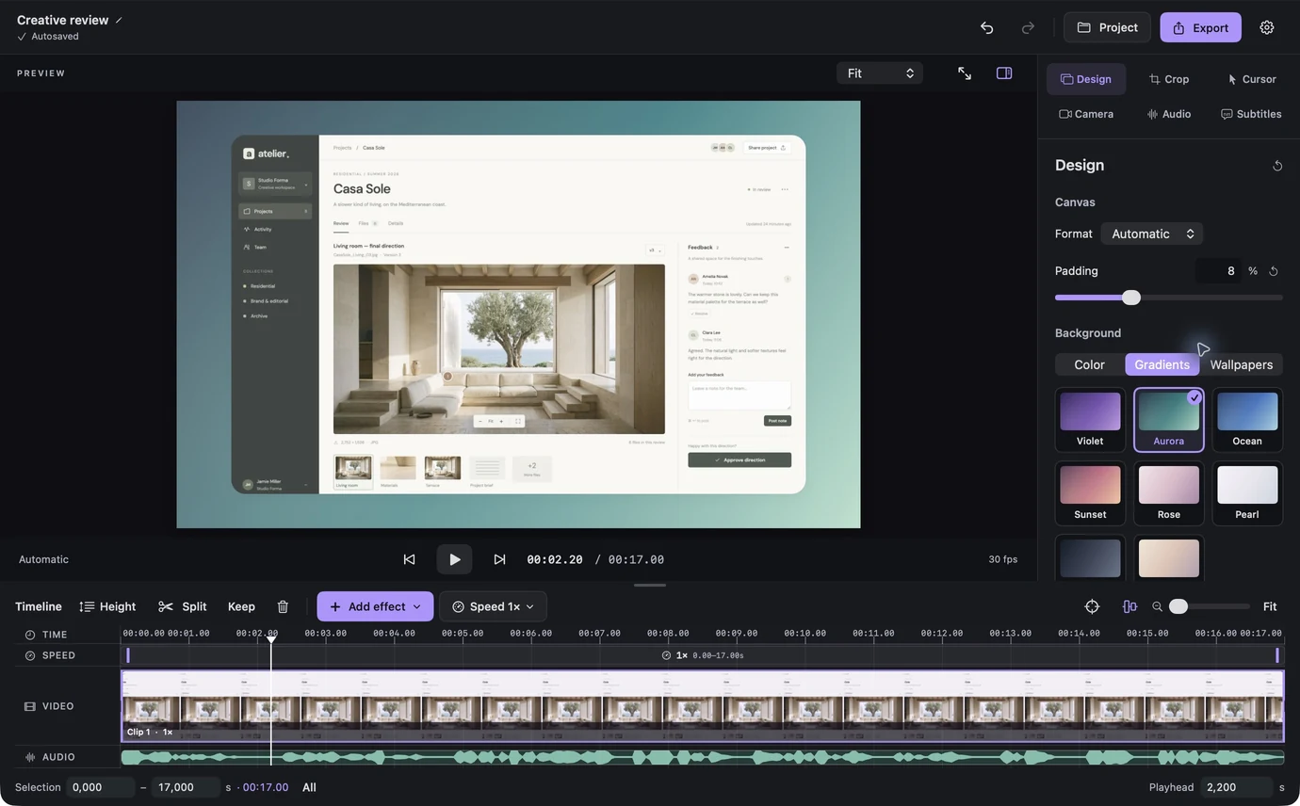
Task: Click the timeline zoom slider handle
Action: click(1178, 606)
